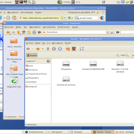Open Herramientas menu in Konqueror
The height and width of the screenshot is (134, 134).
[49, 27]
